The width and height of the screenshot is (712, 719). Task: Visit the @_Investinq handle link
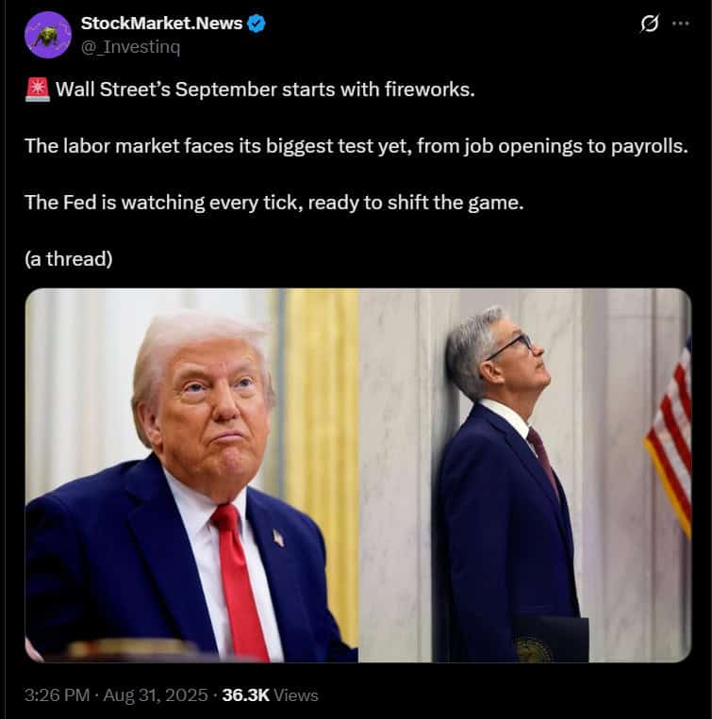(x=130, y=47)
